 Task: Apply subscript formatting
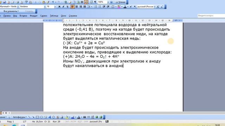[135, 7]
